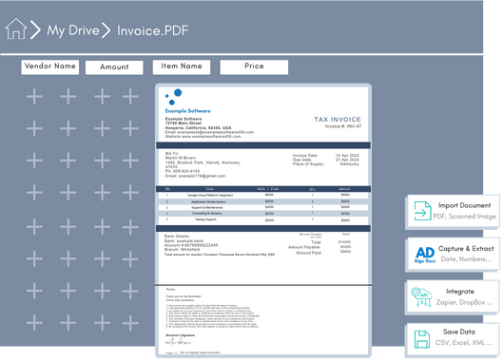The height and width of the screenshot is (361, 504).
Task: Click the Receiver's Signature label
Action: [181, 335]
